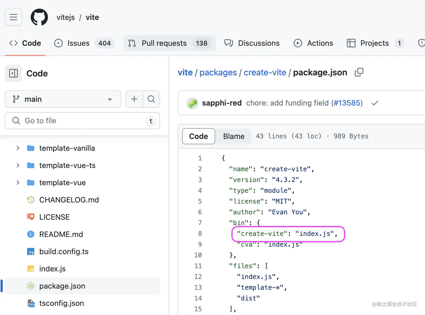Open index.js in the file tree

(52, 269)
